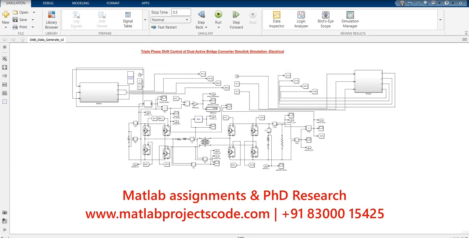469x238 pixels.
Task: Click the Print icon
Action: 15,27
